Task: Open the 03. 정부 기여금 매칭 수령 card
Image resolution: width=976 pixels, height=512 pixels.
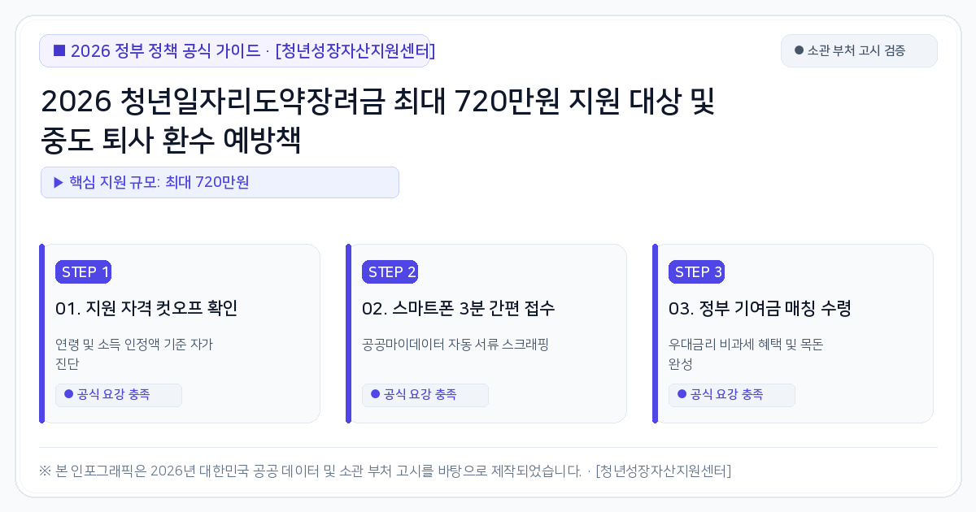Action: pos(793,333)
